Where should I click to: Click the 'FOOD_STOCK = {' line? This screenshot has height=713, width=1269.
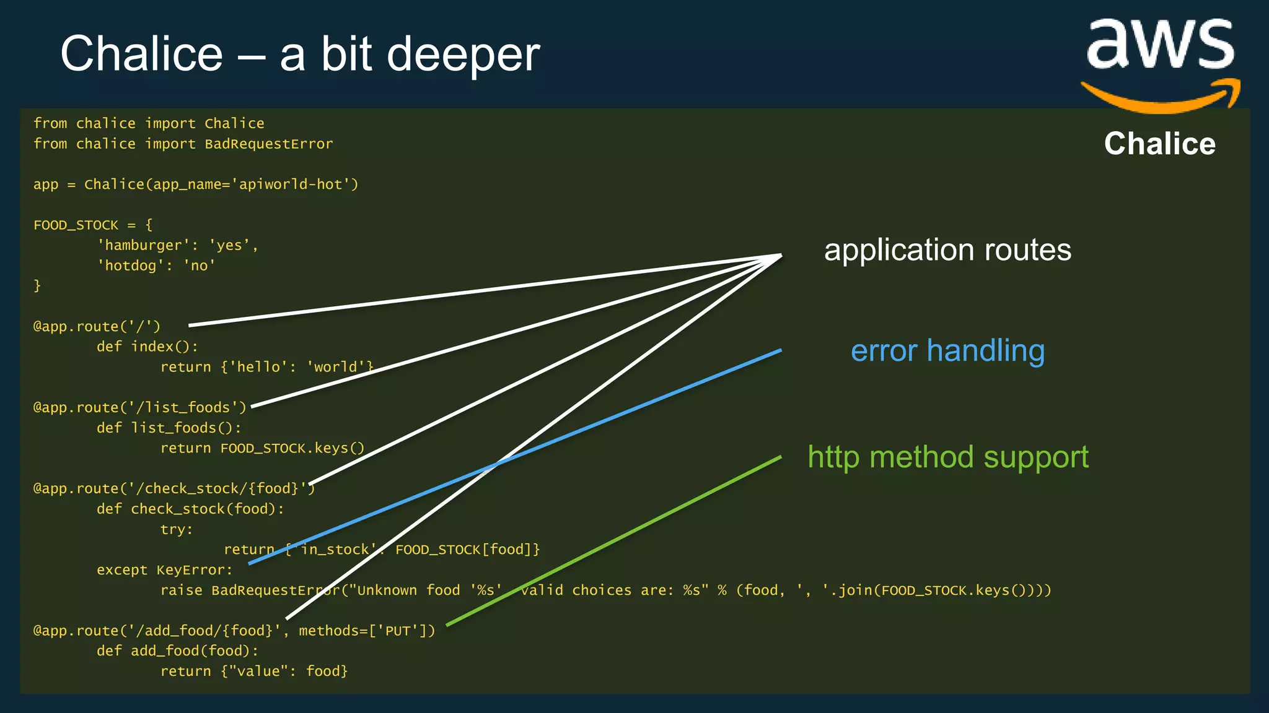click(93, 225)
